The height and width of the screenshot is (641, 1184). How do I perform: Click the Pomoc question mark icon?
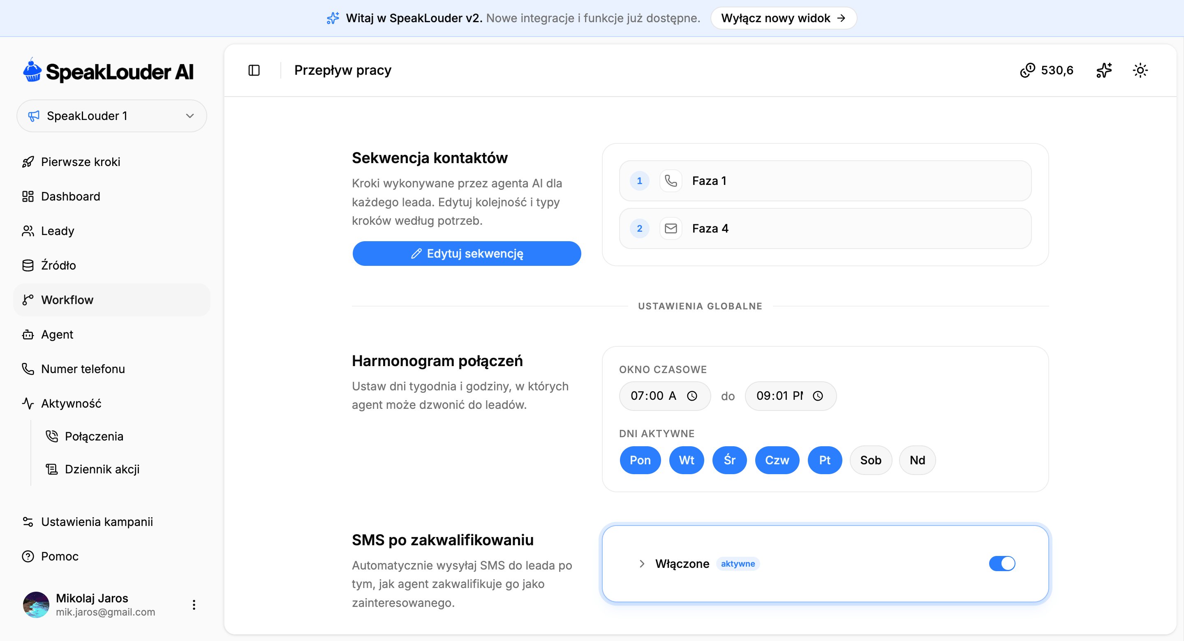(x=28, y=556)
